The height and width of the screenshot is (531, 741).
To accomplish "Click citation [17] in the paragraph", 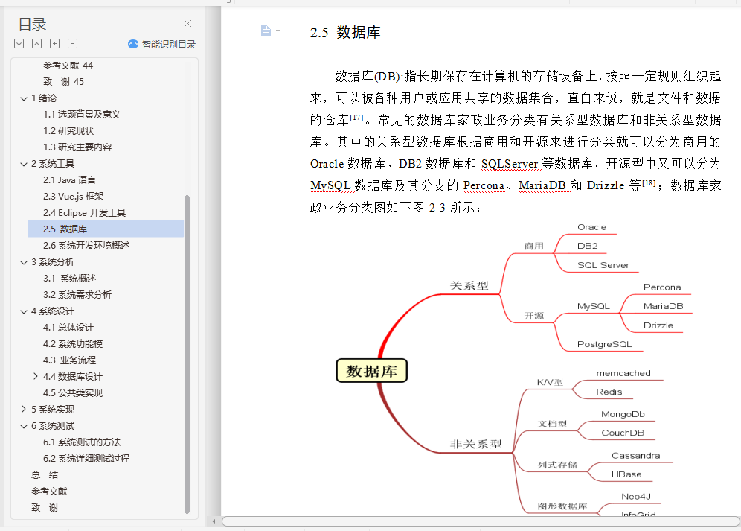I will (357, 117).
